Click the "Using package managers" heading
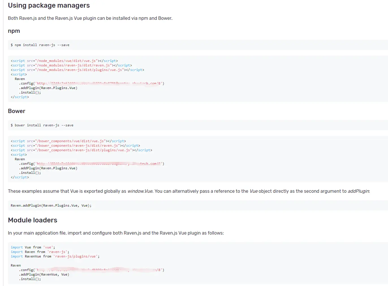The height and width of the screenshot is (286, 388). 49,6
